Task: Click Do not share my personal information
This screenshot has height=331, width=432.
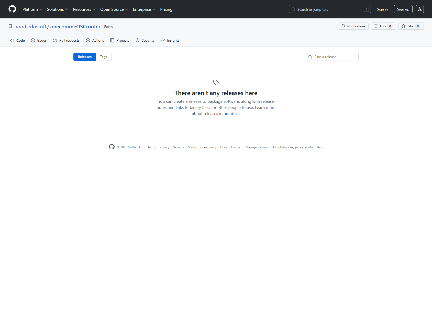Action: click(297, 147)
